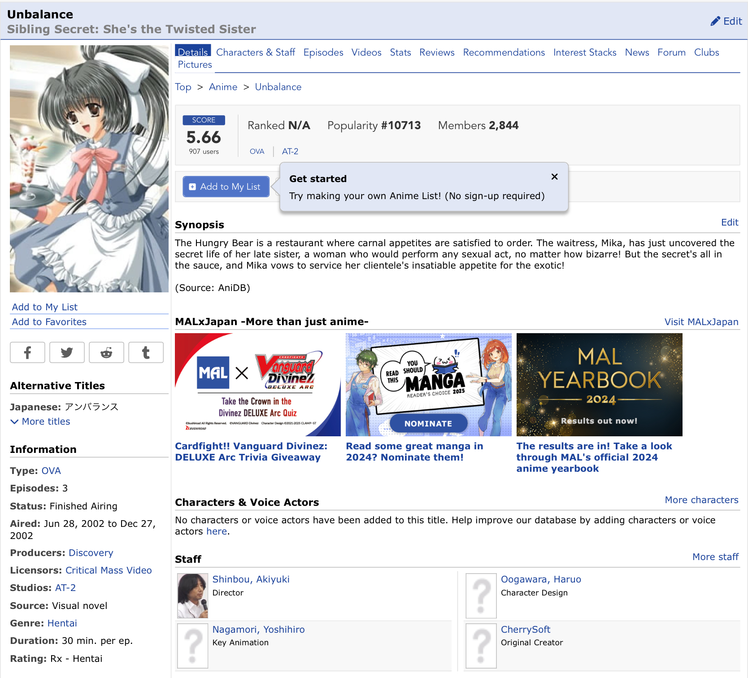Image resolution: width=748 pixels, height=678 pixels.
Task: Click CherrySoft's placeholder image
Action: tap(481, 646)
